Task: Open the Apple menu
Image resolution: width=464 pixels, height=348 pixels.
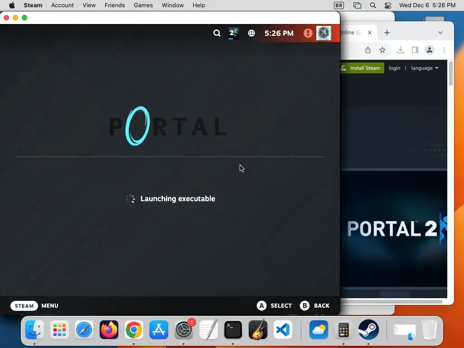Action: click(x=12, y=5)
